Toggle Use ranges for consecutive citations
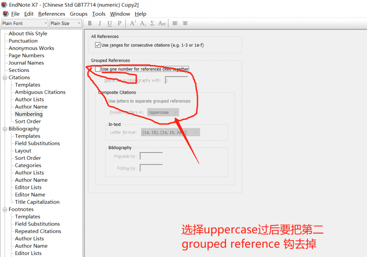 (x=97, y=45)
